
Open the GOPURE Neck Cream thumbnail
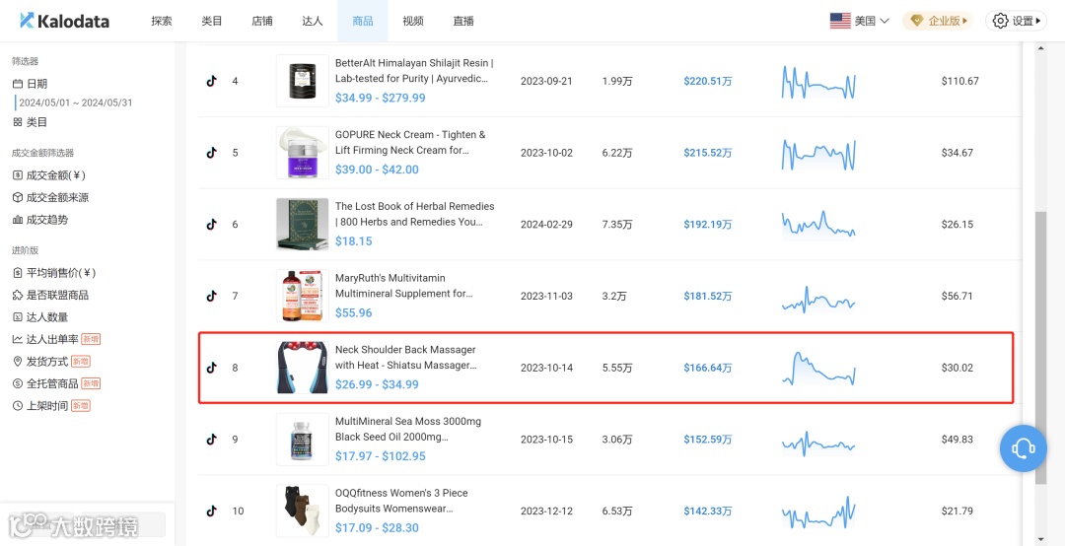pyautogui.click(x=303, y=153)
